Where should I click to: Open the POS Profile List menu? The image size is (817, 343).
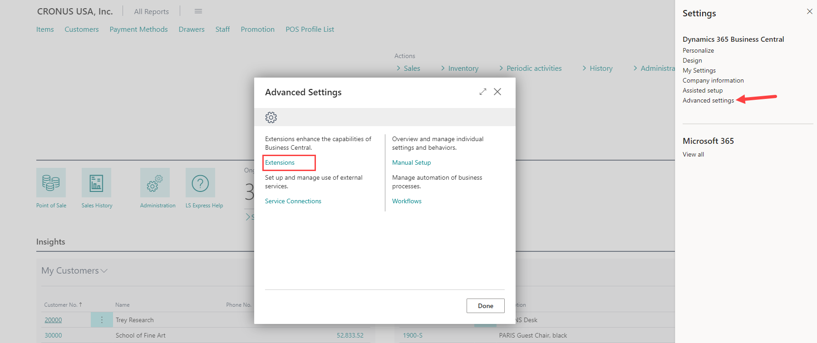click(310, 29)
